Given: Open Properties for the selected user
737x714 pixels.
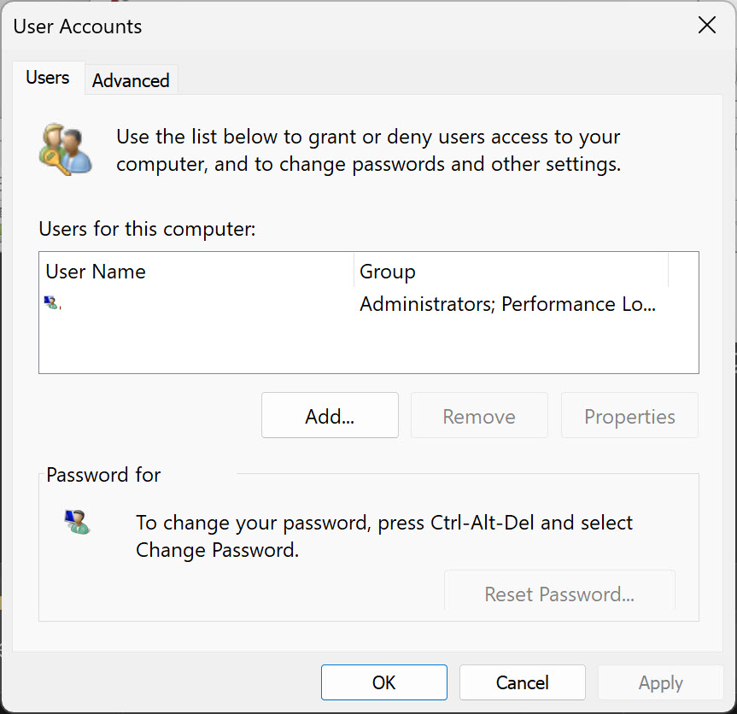Looking at the screenshot, I should 629,416.
